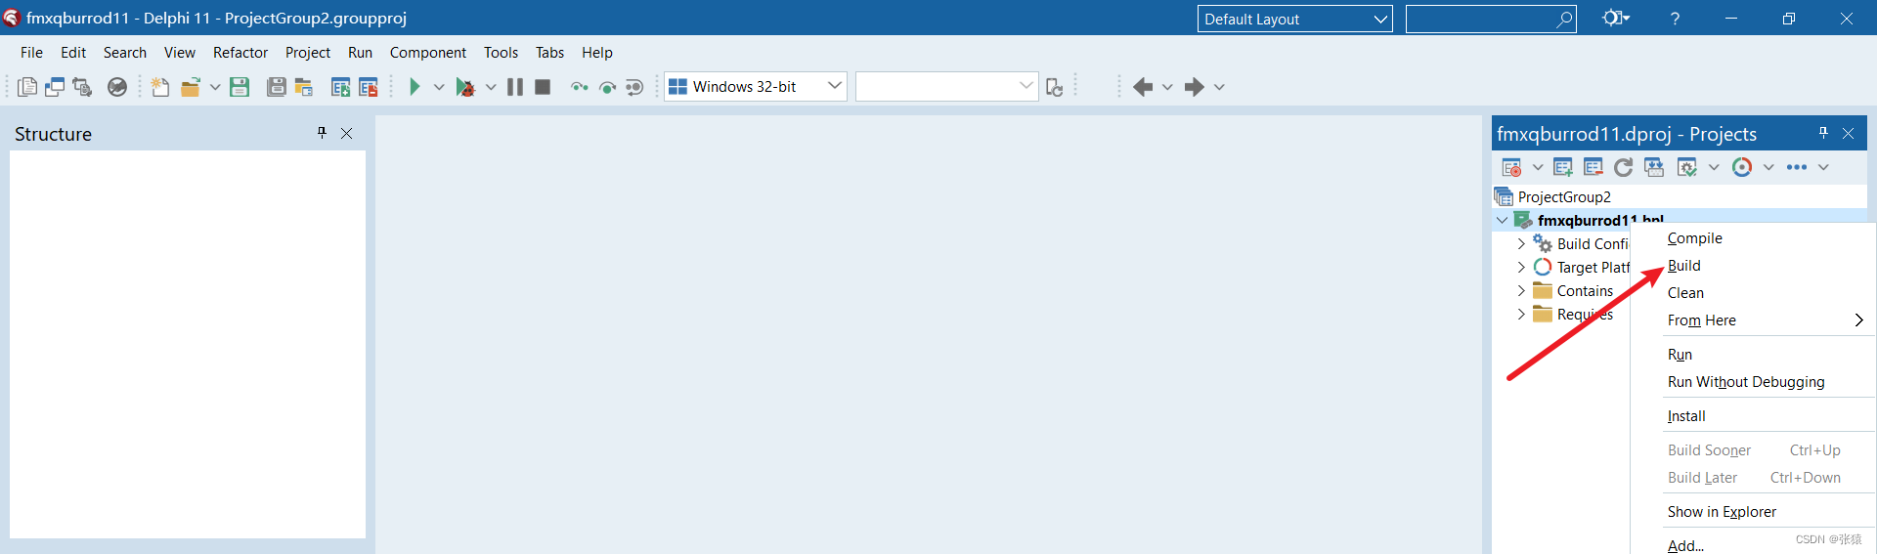Image resolution: width=1877 pixels, height=554 pixels.
Task: Click the green Save icon
Action: click(x=240, y=87)
